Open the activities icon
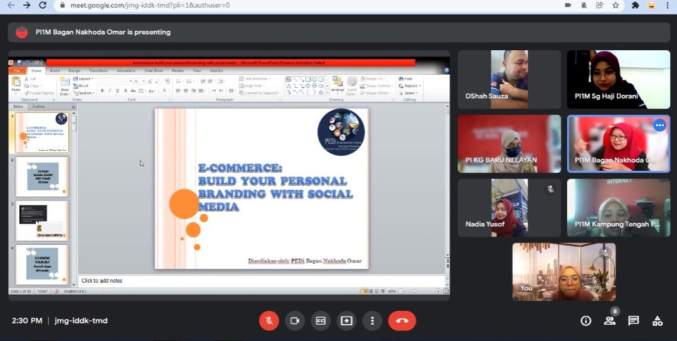This screenshot has width=677, height=341. [x=657, y=321]
